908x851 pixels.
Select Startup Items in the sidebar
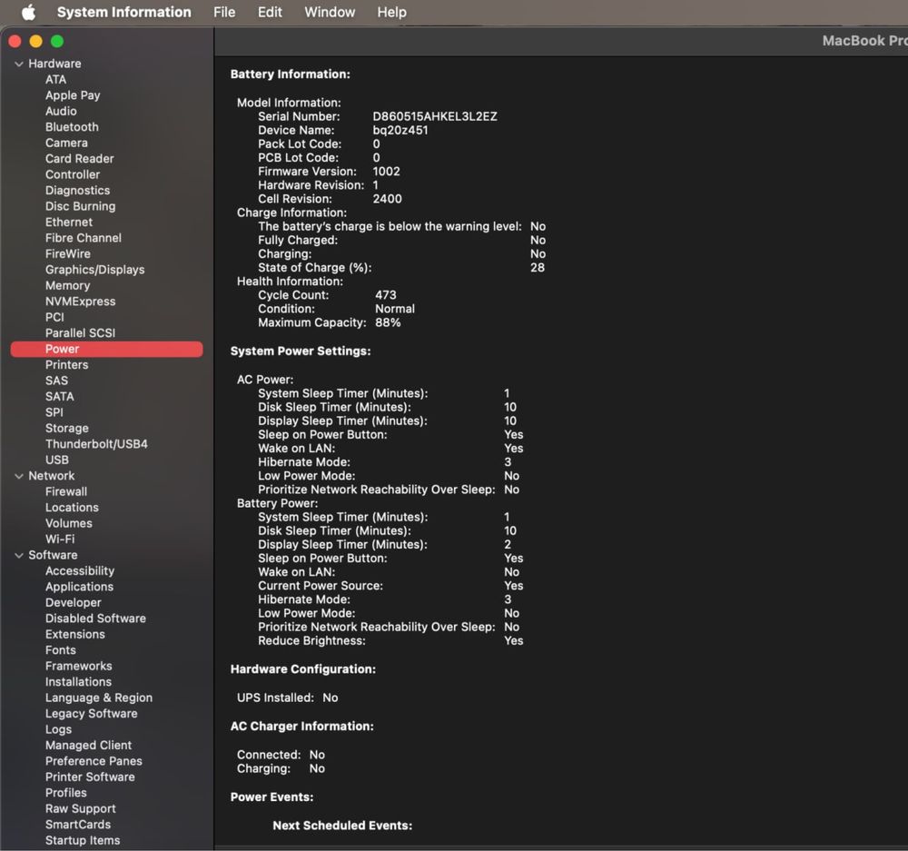pos(83,840)
